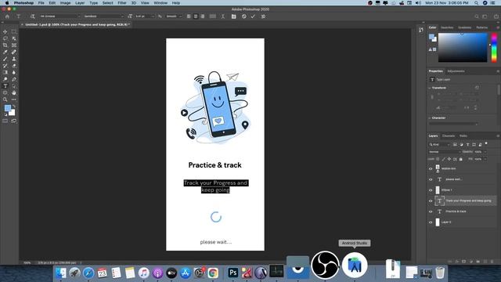Screen dimensions: 501x282
Task: Toggle text orientation icon in options bar
Action: click(x=32, y=16)
